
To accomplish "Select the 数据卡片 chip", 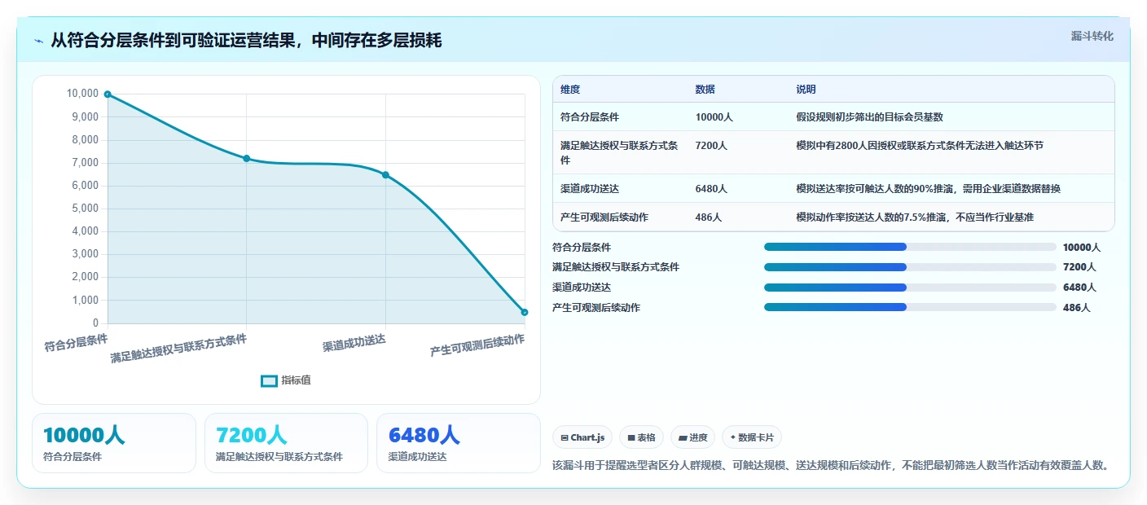I will [x=752, y=437].
